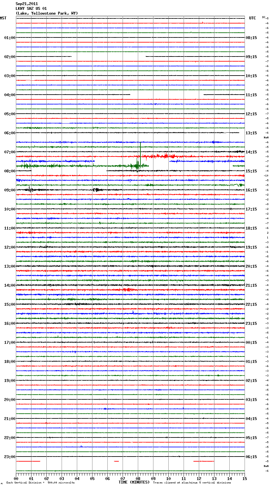Click the MST timezone header
This screenshot has width=270, height=487.
(3, 18)
